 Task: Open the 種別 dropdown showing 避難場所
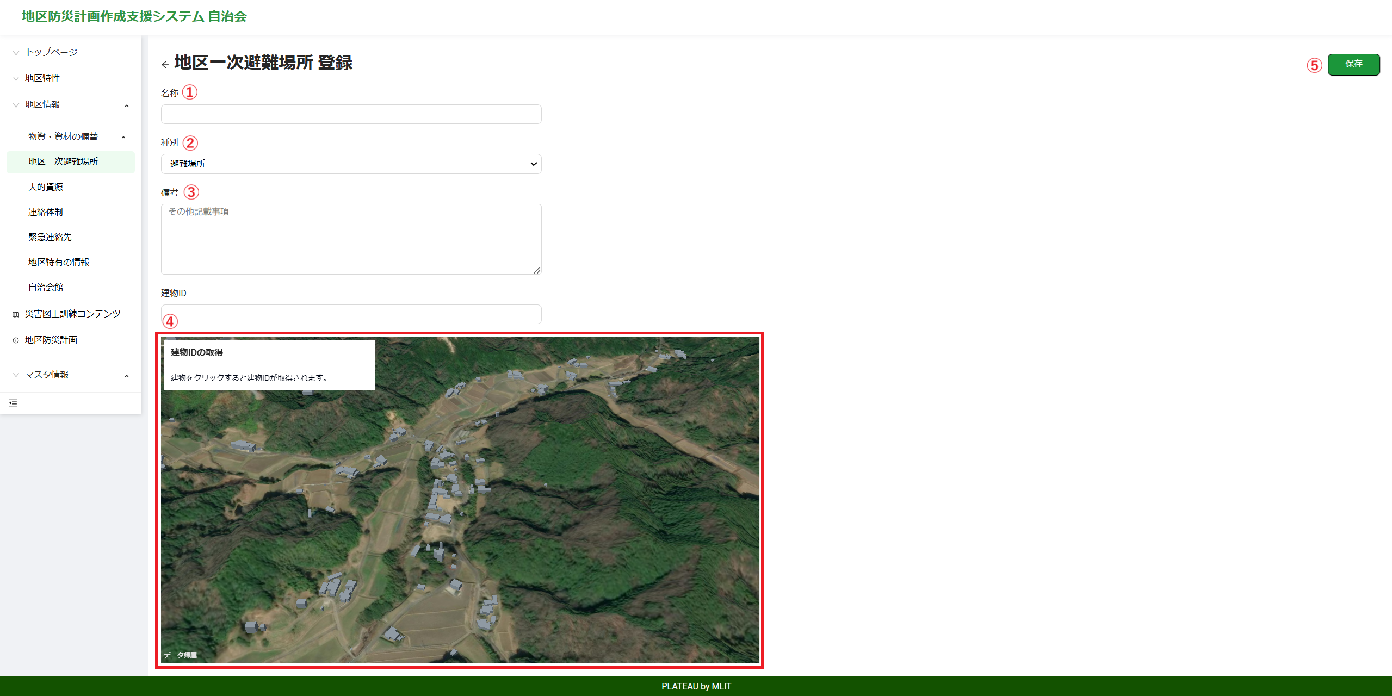pyautogui.click(x=351, y=164)
